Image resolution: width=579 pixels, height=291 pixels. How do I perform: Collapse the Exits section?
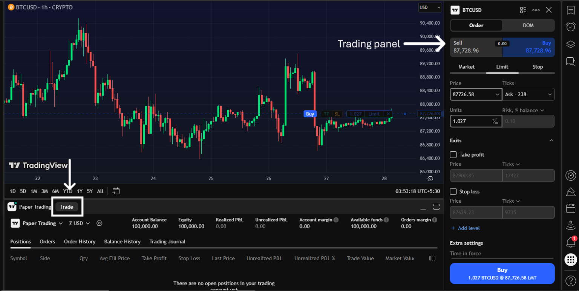551,140
